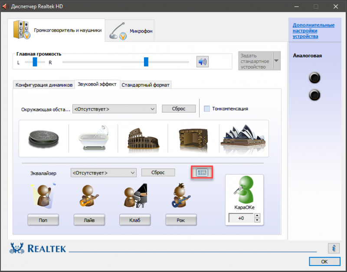Image resolution: width=347 pixels, height=272 pixels.
Task: Close the Диспетчер Realtek HD window
Action: pyautogui.click(x=336, y=7)
